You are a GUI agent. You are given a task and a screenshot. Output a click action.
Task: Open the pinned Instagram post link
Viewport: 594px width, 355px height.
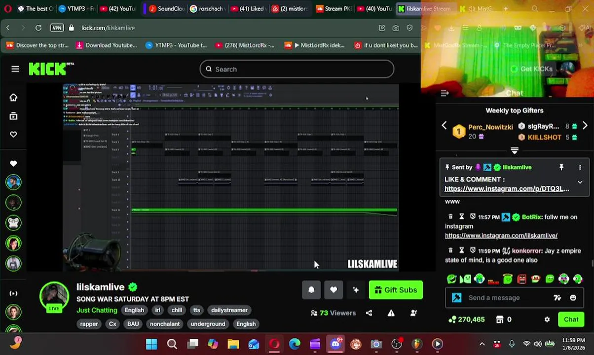tap(506, 189)
